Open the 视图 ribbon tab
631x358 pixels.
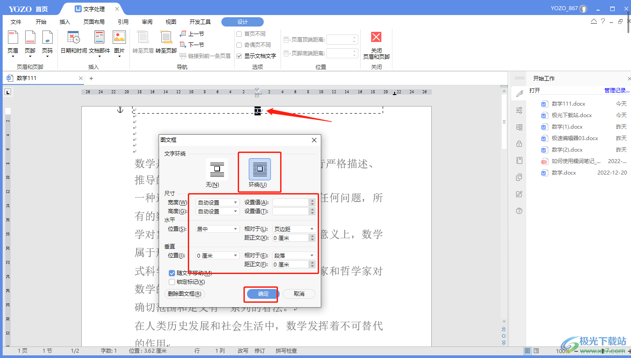click(171, 22)
